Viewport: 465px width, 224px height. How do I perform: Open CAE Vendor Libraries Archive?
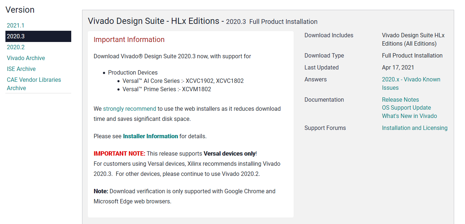click(34, 84)
